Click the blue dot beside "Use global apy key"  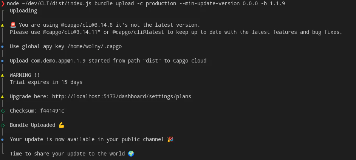pos(3,46)
